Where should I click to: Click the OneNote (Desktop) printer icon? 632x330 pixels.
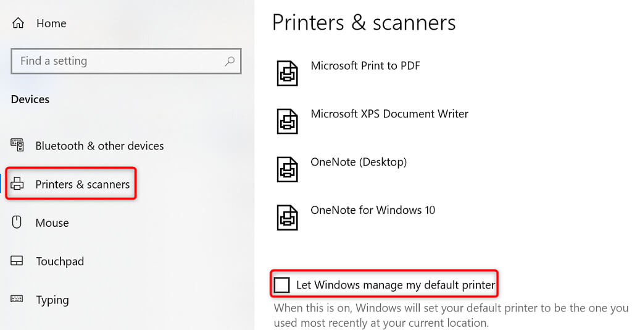(287, 169)
